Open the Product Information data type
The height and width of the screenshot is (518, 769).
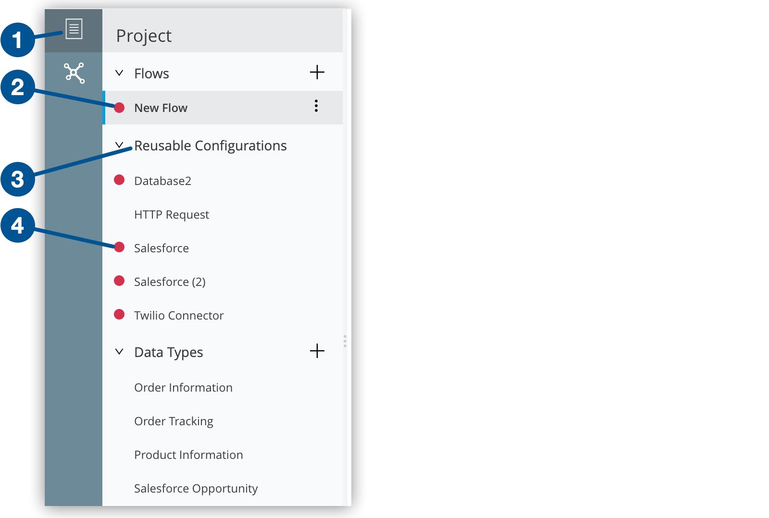[188, 455]
